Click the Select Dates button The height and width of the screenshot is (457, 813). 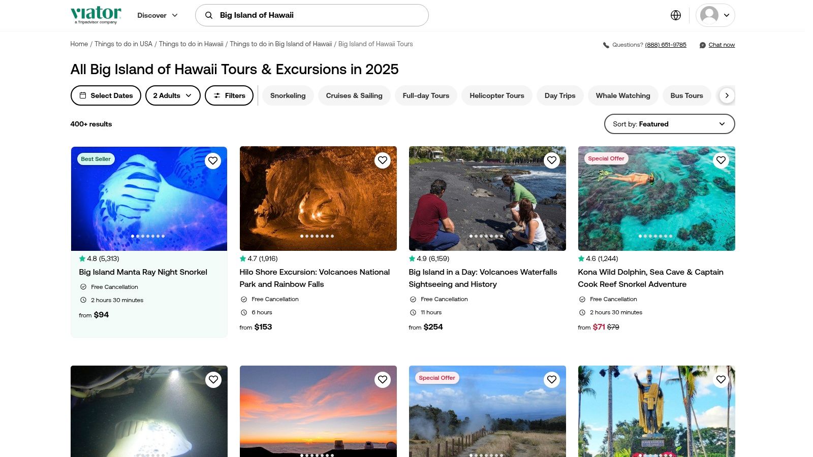106,95
